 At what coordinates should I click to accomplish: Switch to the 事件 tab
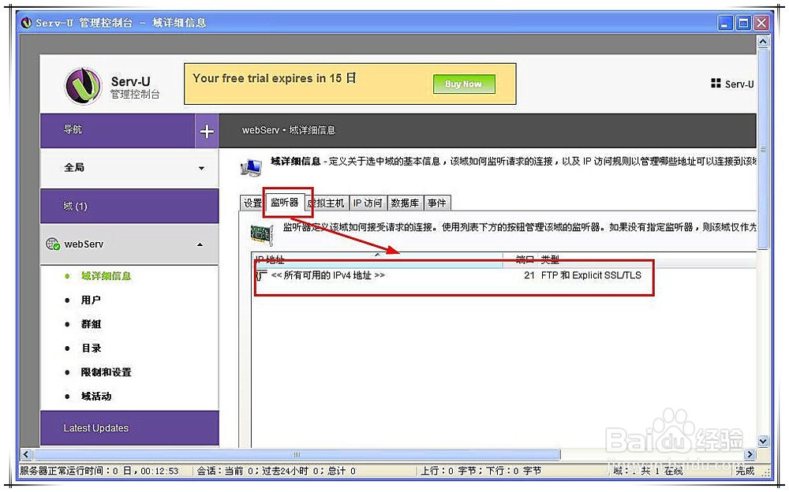point(437,203)
